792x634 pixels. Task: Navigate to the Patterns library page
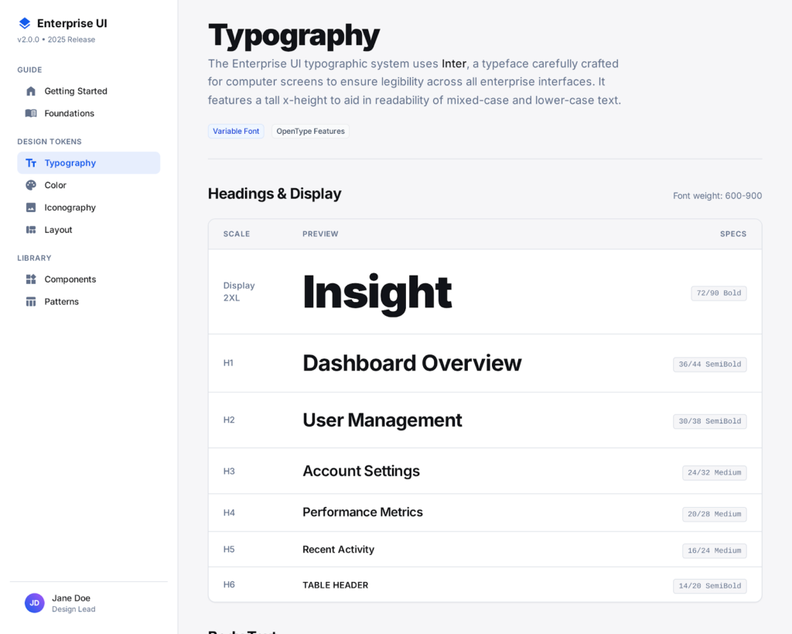[x=61, y=302]
